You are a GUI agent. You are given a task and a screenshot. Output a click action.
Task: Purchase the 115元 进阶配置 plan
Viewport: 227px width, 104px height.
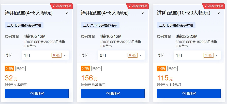[x=189, y=94]
